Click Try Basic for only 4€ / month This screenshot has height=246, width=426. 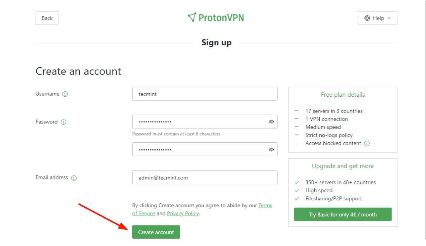coord(343,214)
